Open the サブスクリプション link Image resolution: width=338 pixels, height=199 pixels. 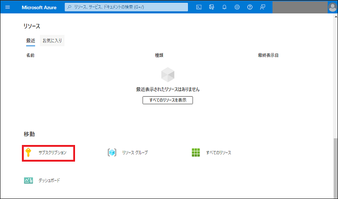[x=56, y=153]
